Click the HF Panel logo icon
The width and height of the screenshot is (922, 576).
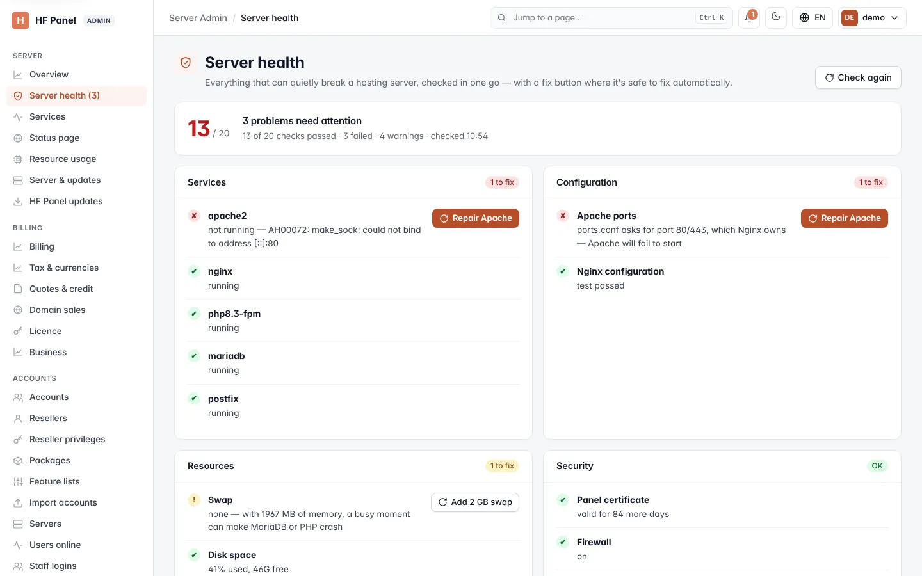(x=20, y=20)
